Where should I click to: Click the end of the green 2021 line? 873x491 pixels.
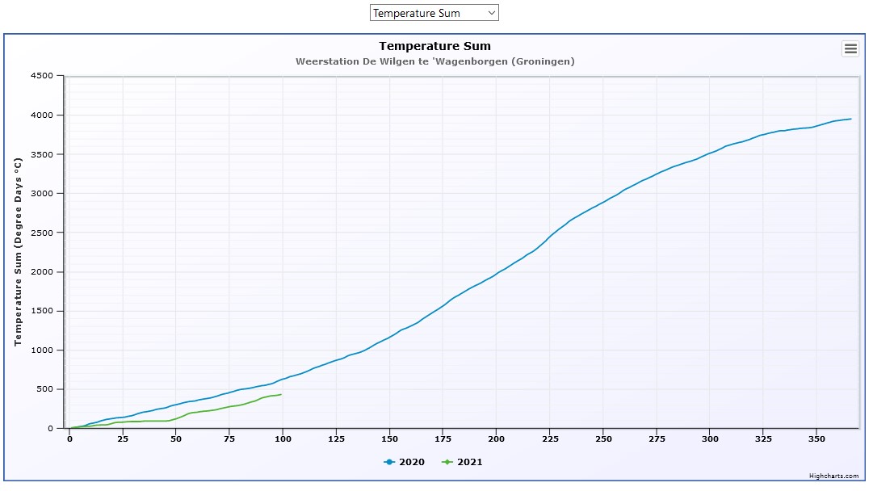coord(280,395)
